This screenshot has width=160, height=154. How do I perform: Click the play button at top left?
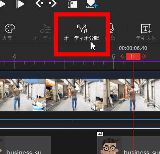tap(2, 4)
